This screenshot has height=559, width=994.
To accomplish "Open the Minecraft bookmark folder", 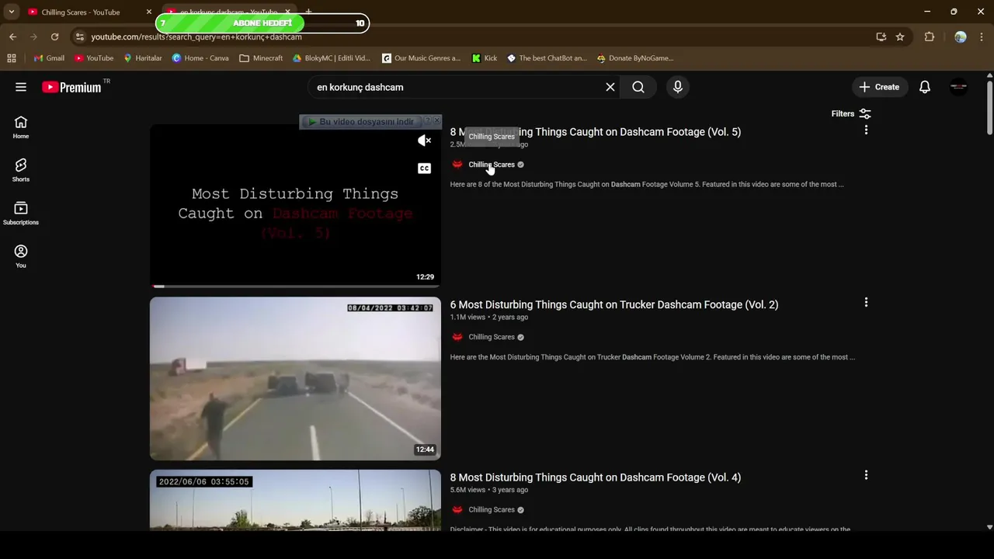I will pos(261,58).
